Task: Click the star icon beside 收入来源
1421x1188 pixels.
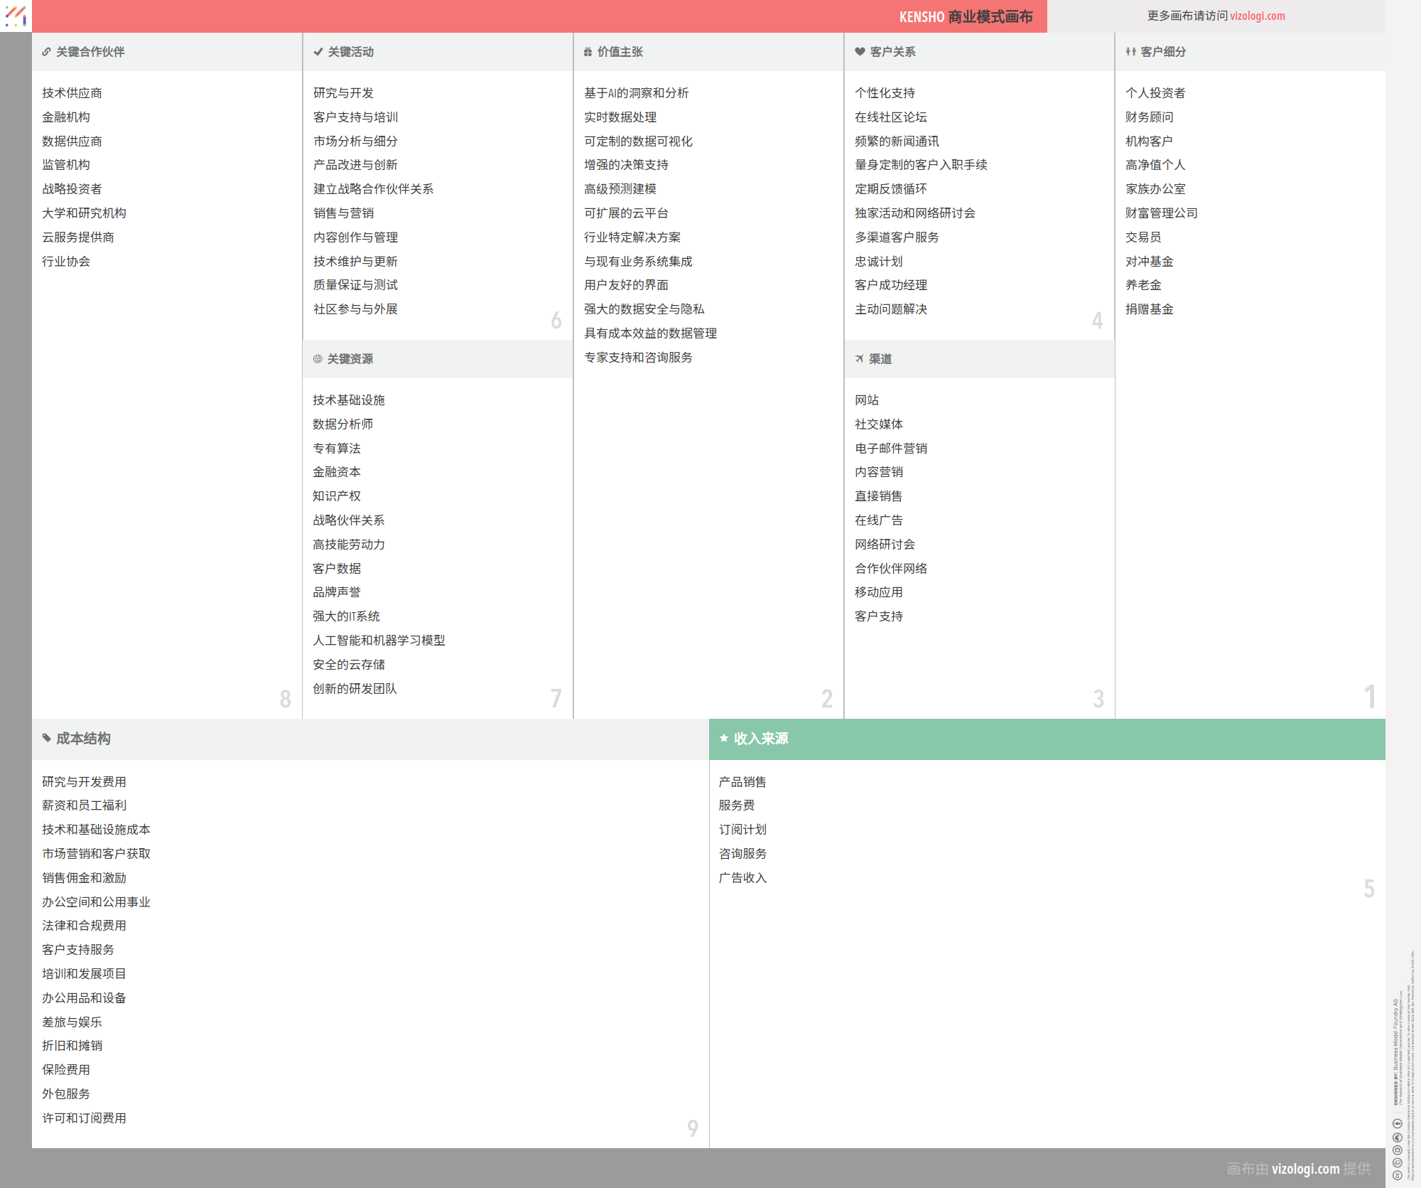Action: pos(724,738)
